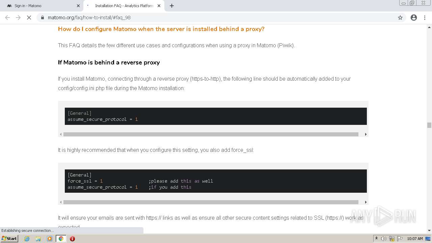Stop loading the page
Screen dimensions: 432x243
(29, 18)
